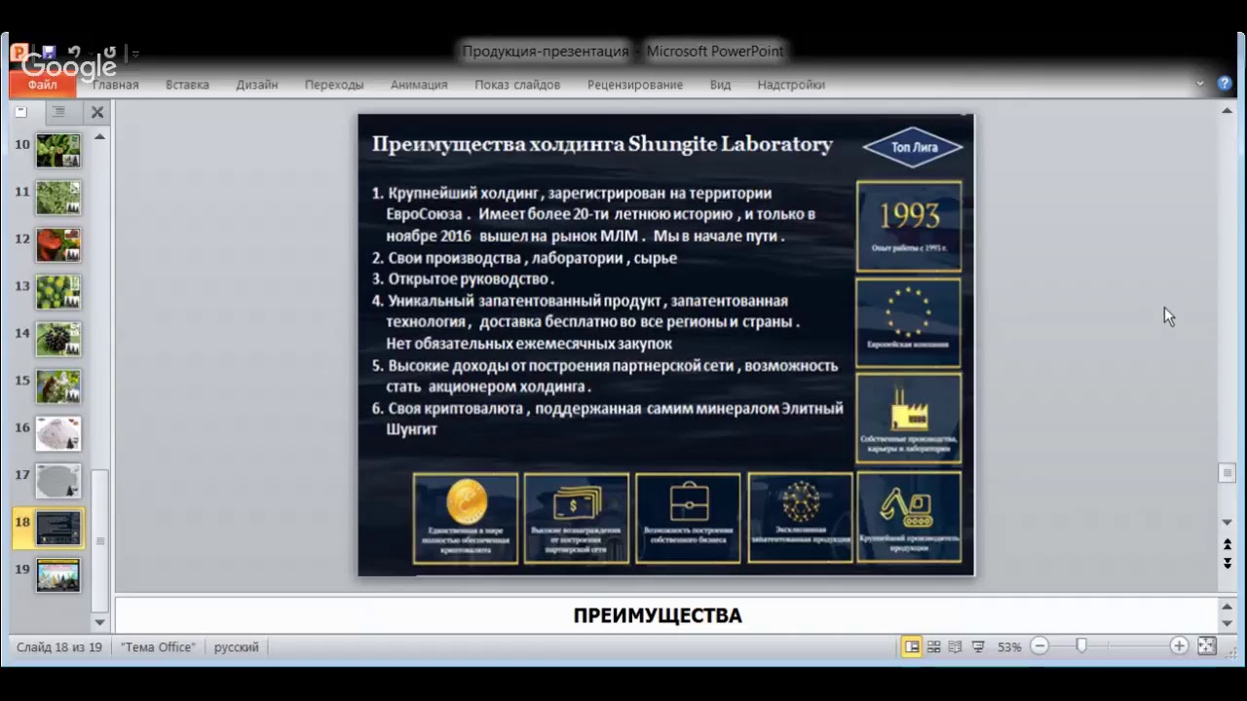Switch to Slide Sorter view
Viewport: 1247px width, 701px height.
coord(933,646)
